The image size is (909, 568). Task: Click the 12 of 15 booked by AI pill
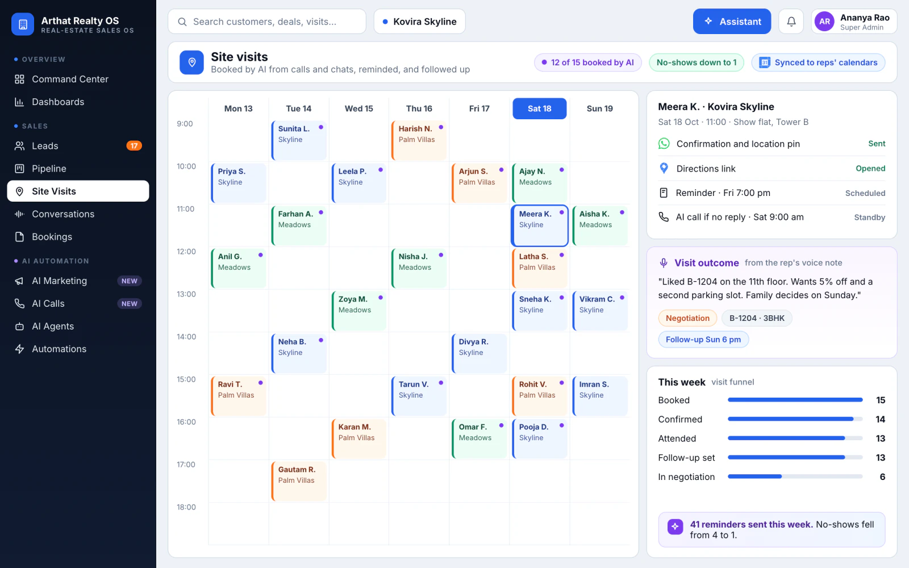587,62
